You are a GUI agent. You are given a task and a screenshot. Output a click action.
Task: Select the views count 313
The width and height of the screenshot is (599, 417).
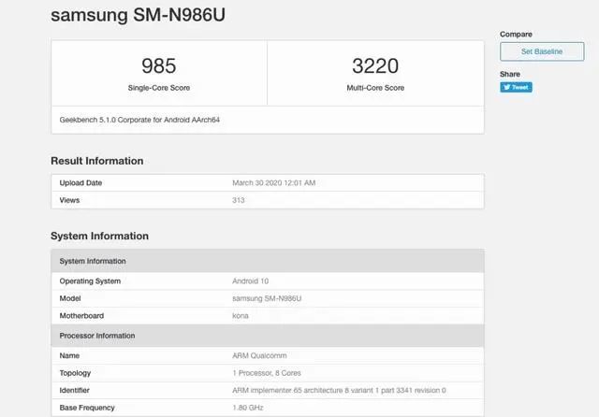click(239, 200)
